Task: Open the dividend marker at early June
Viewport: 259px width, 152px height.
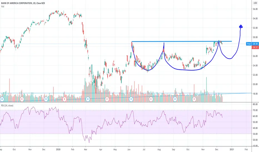Action: pos(131,99)
